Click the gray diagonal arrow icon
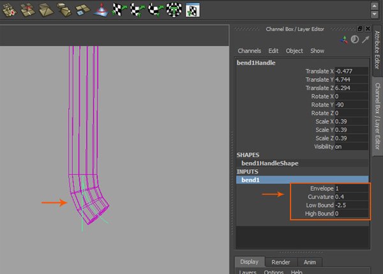The image size is (383, 274). (x=365, y=40)
